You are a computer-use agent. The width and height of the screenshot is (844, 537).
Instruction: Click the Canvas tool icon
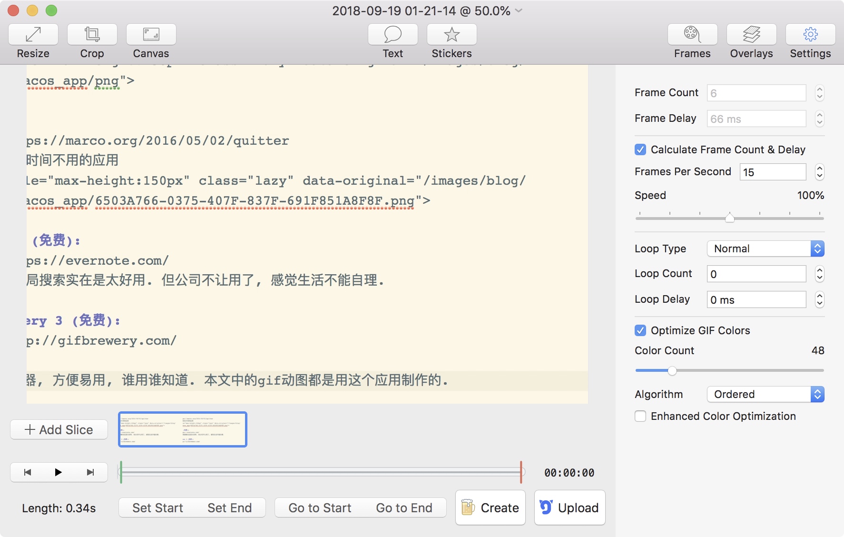151,35
